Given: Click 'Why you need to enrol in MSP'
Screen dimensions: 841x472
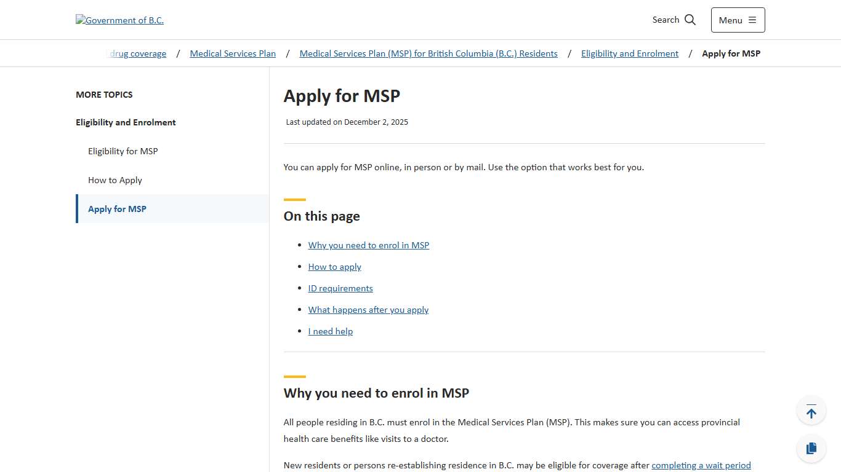Looking at the screenshot, I should 369,245.
